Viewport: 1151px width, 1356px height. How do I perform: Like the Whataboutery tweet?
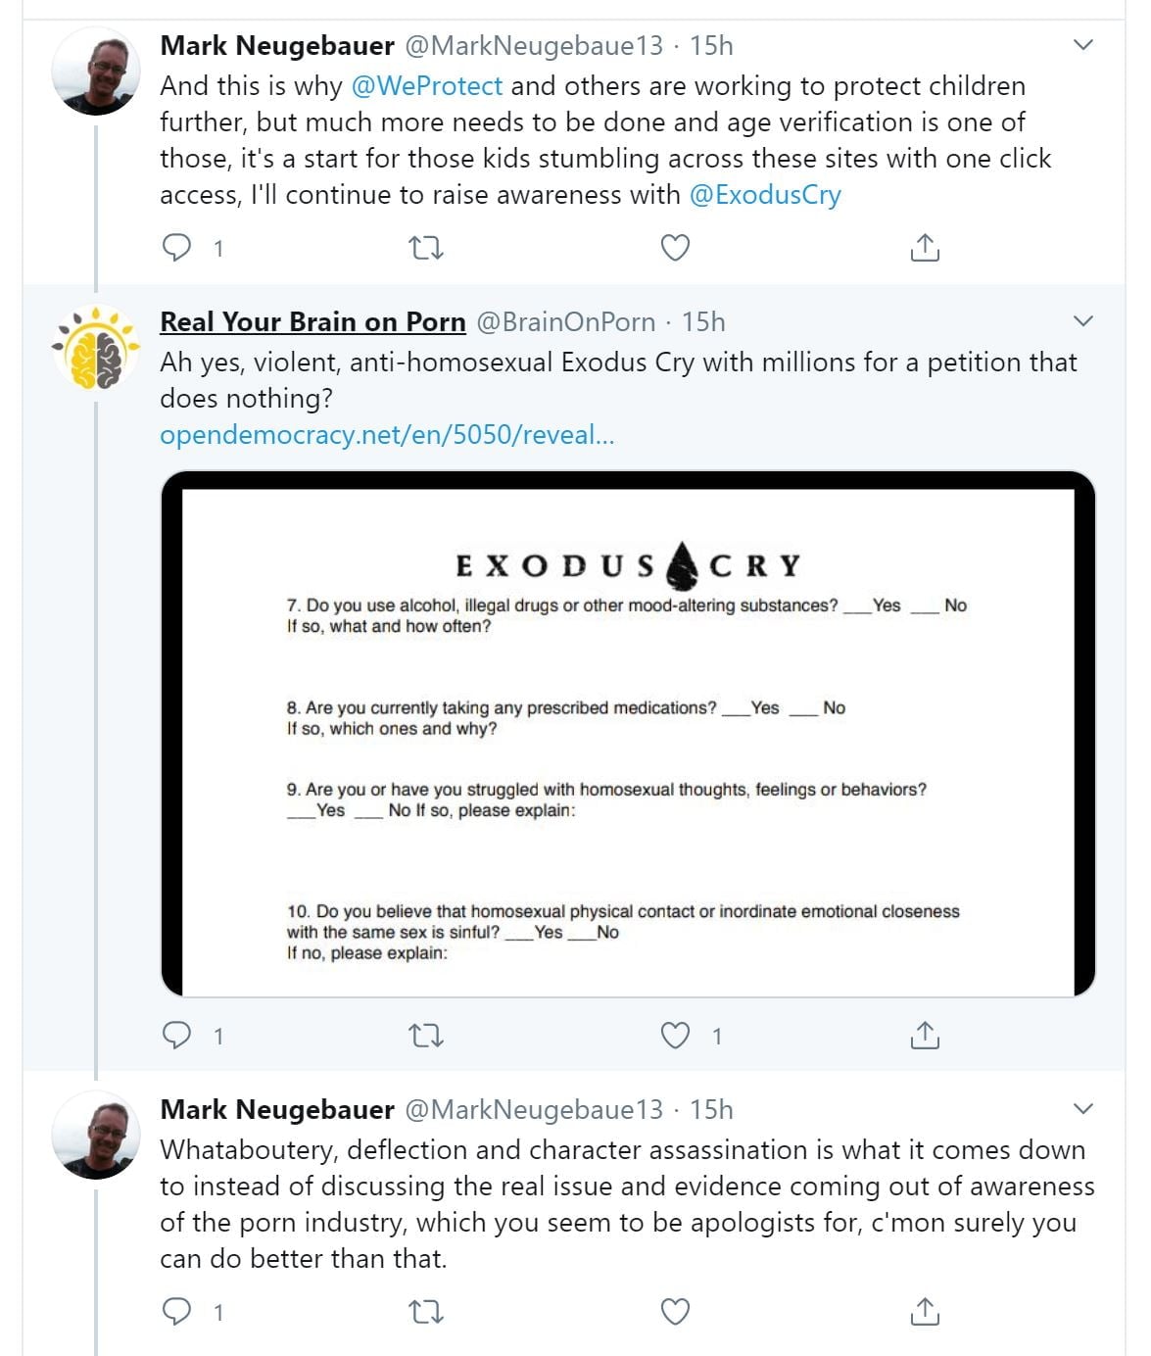(x=675, y=1311)
